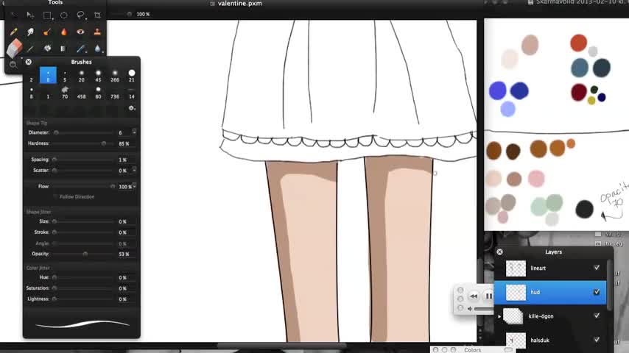Hide the kille-ögon layer group
629x353 pixels.
point(597,315)
